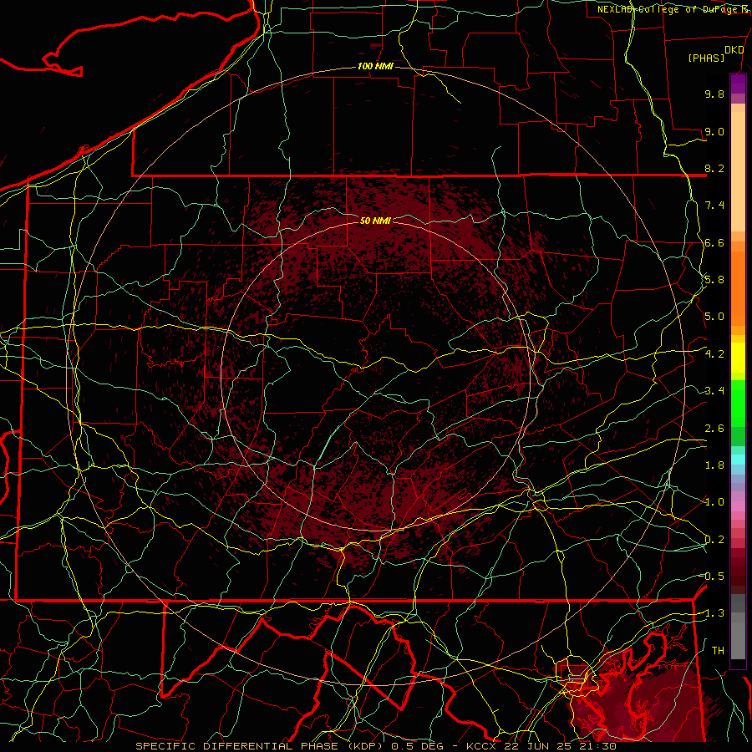Click the -1.3 value on the color scale
Viewport: 752px width, 752px height.
pyautogui.click(x=712, y=613)
